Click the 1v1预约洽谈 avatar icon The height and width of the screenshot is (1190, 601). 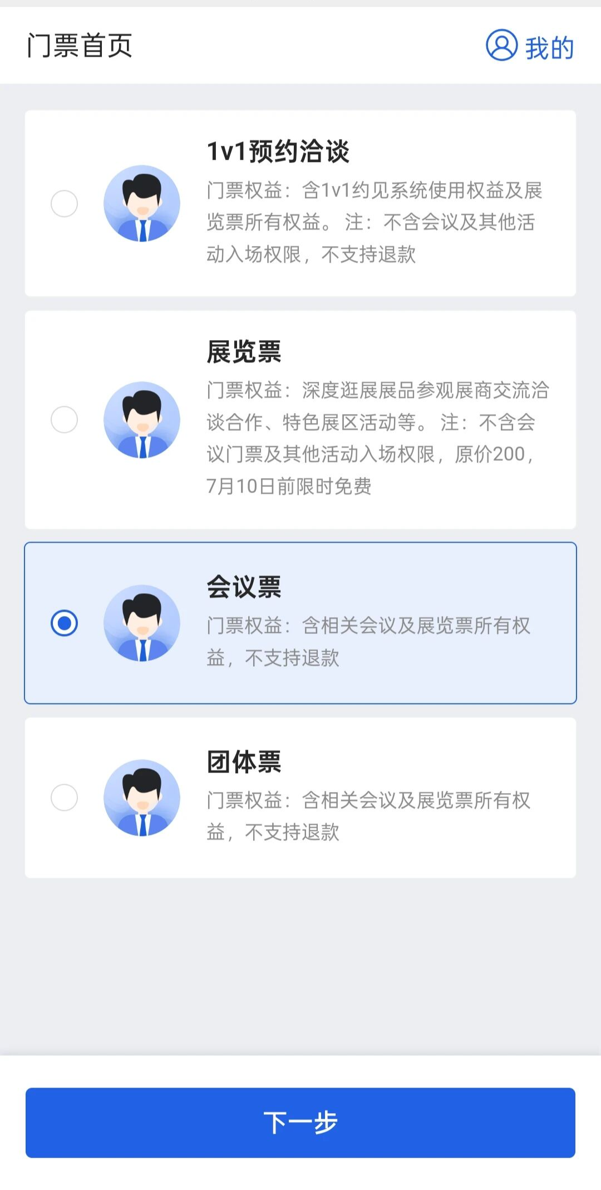coord(142,203)
